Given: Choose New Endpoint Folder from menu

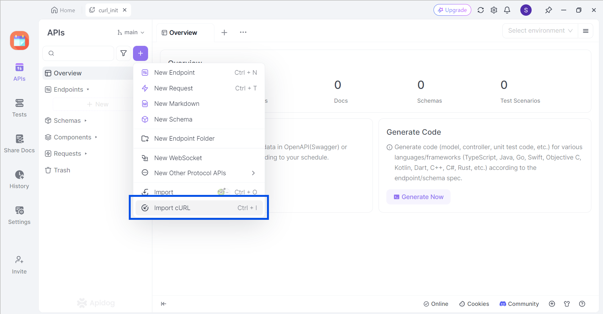Looking at the screenshot, I should coord(199,138).
